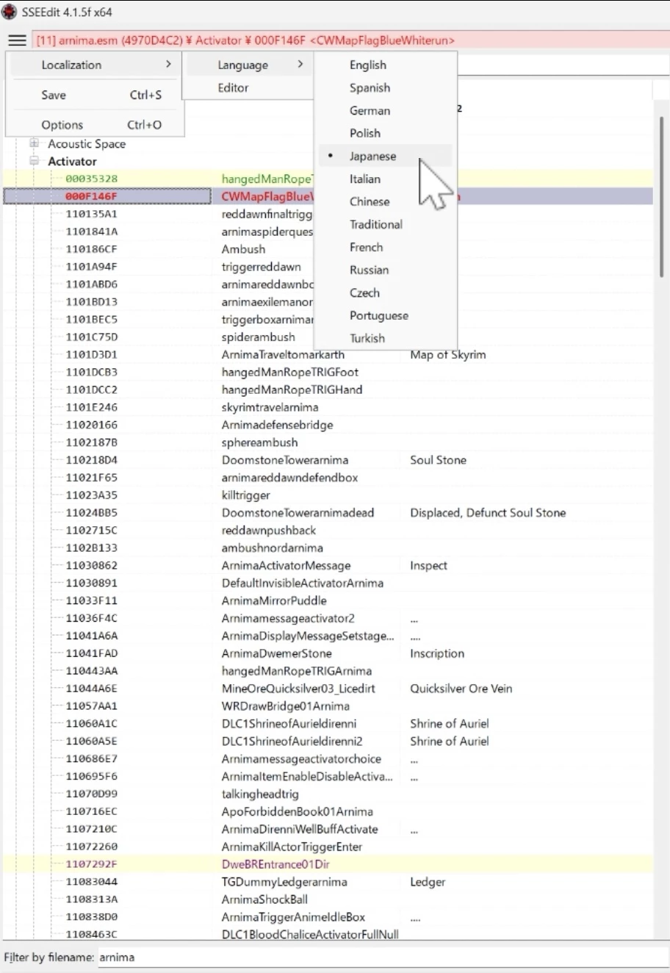Screen dimensions: 670x973
Task: Select Portuguese language option
Action: [385, 315]
